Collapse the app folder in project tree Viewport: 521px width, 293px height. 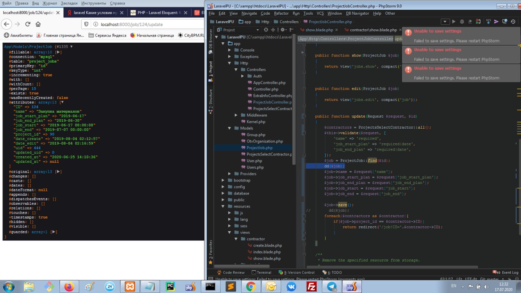223,44
